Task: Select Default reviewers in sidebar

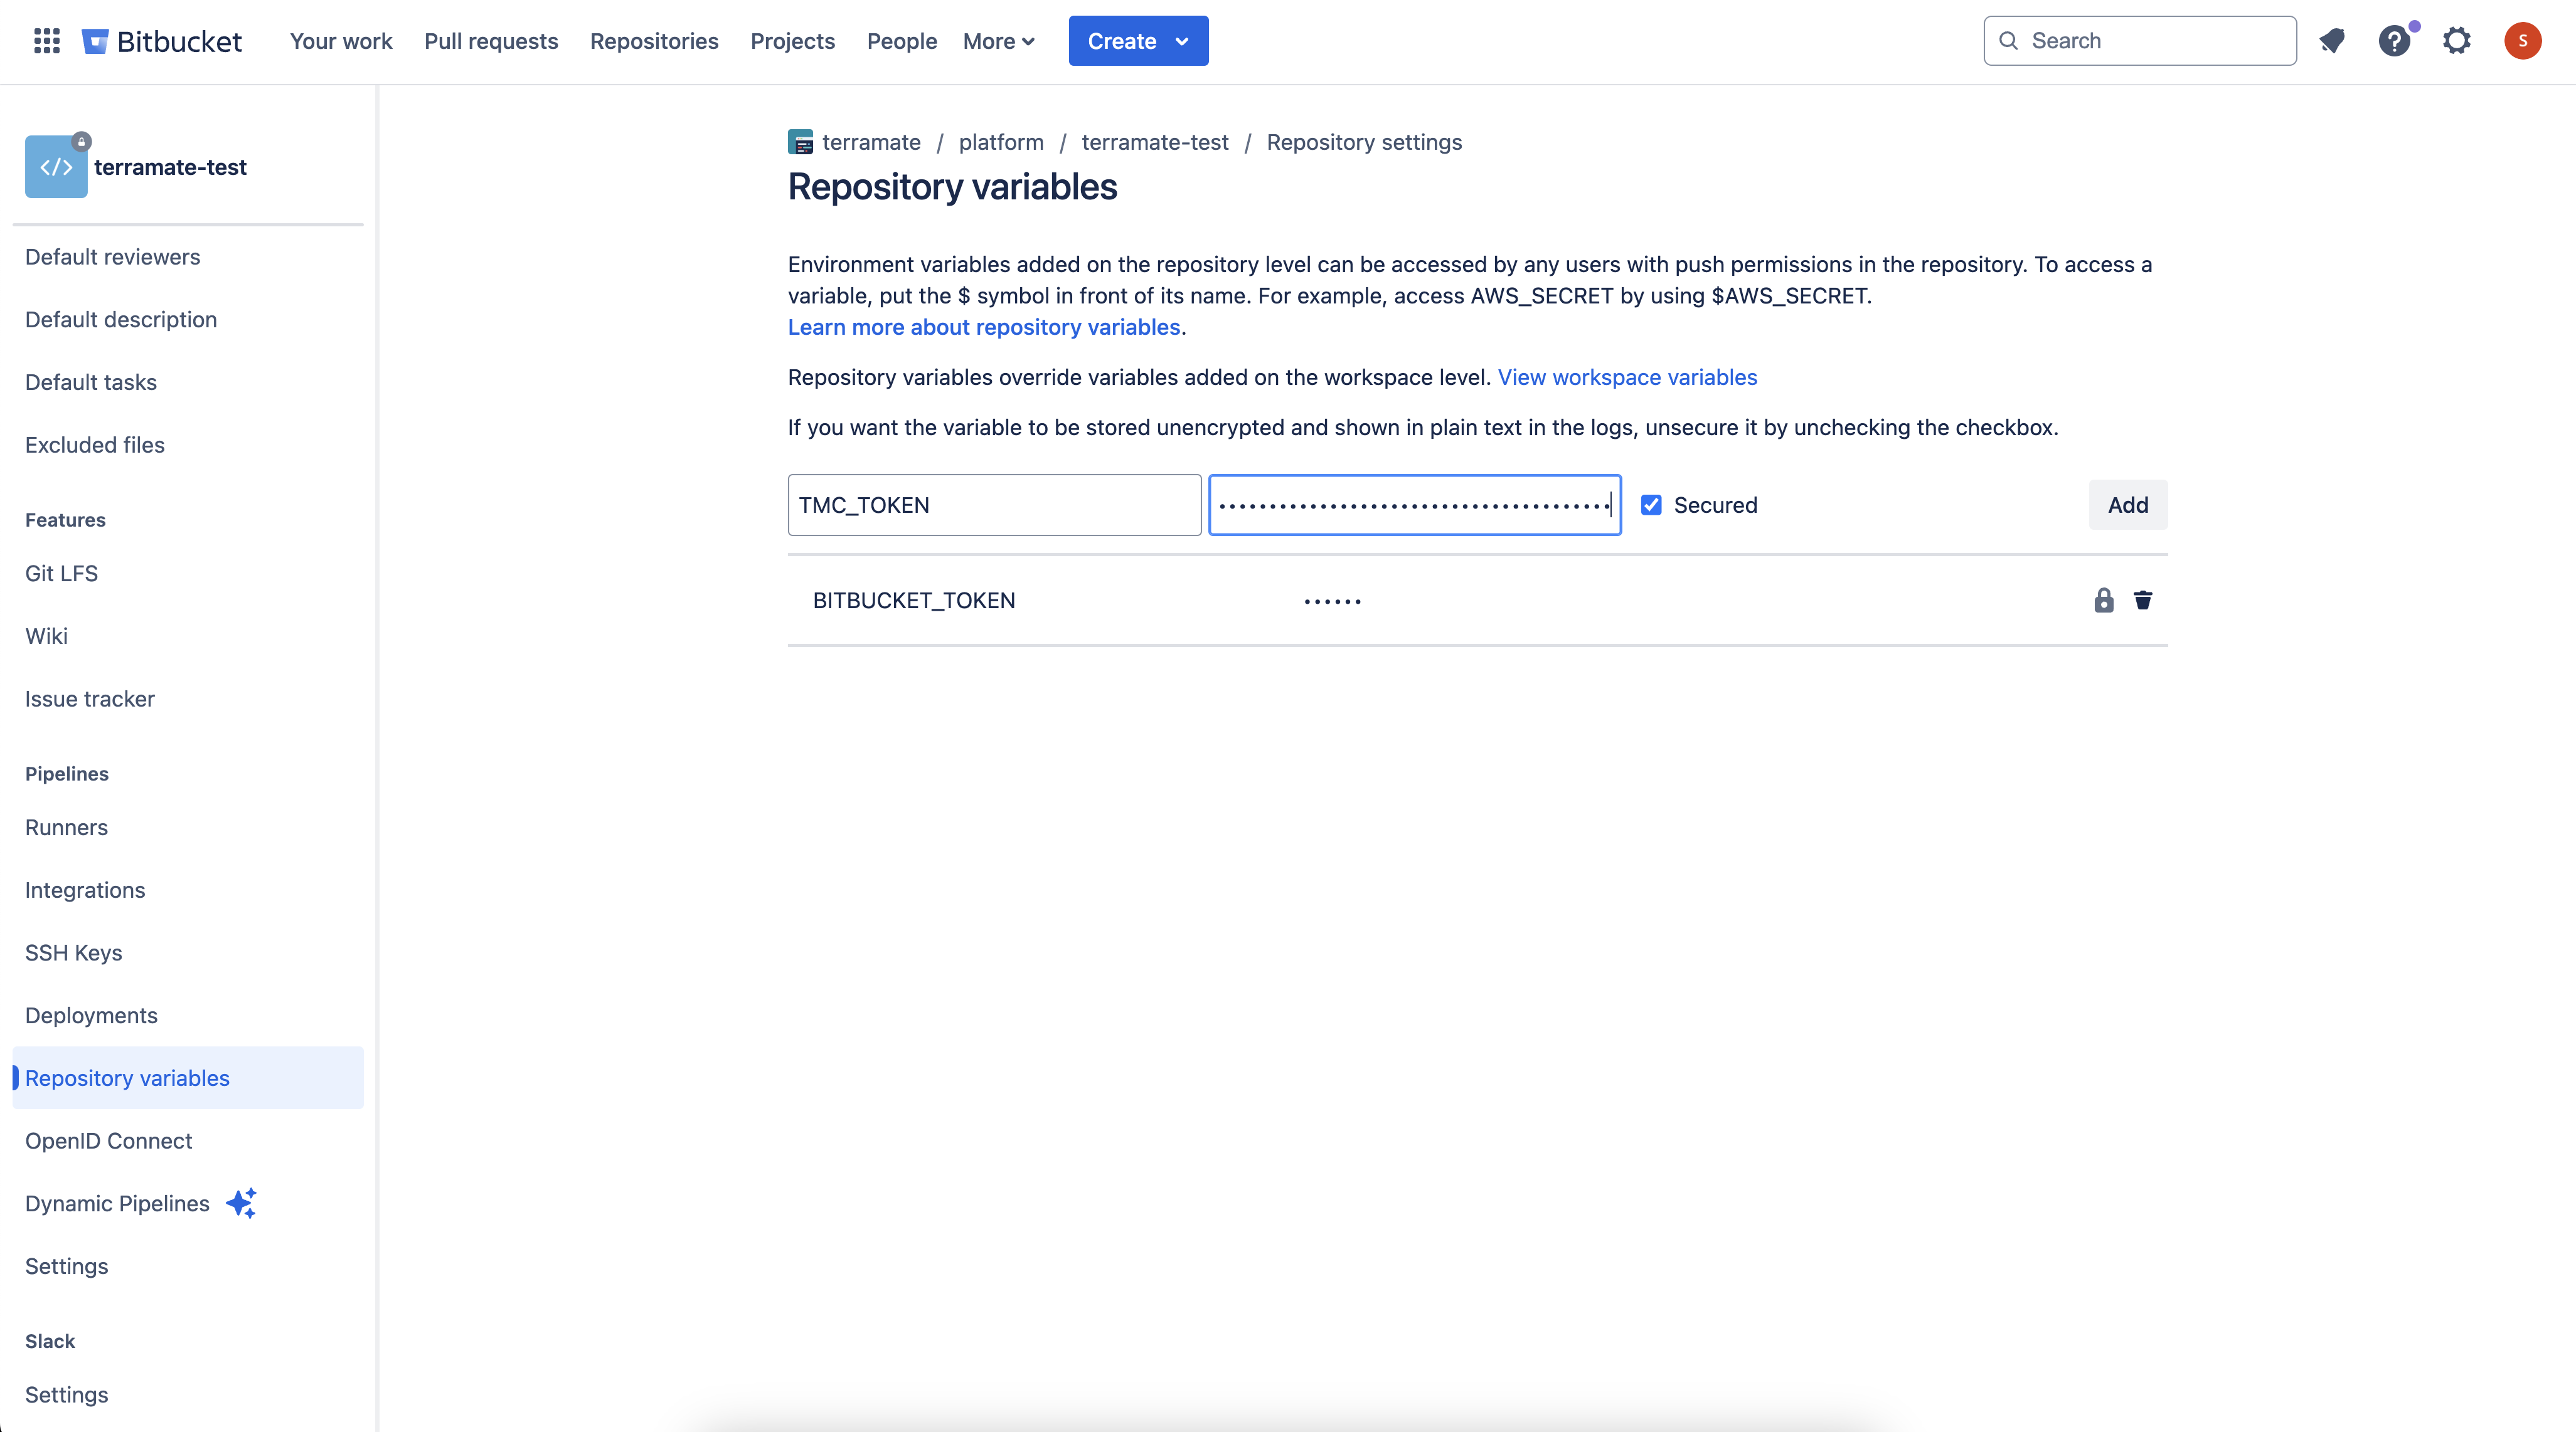Action: 113,257
